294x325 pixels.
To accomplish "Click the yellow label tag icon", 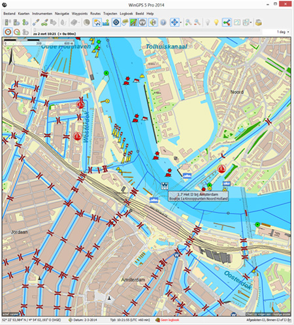I will tap(125, 22).
